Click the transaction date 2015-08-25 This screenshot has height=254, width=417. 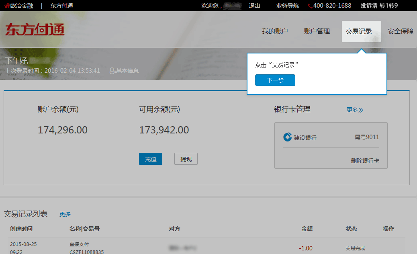click(x=23, y=244)
